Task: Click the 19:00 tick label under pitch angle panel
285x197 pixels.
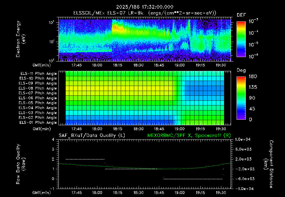Action: 180,129
